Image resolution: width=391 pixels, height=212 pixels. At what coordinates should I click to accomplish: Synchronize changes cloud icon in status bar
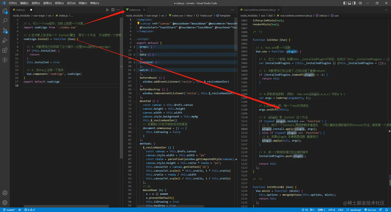coord(20,210)
